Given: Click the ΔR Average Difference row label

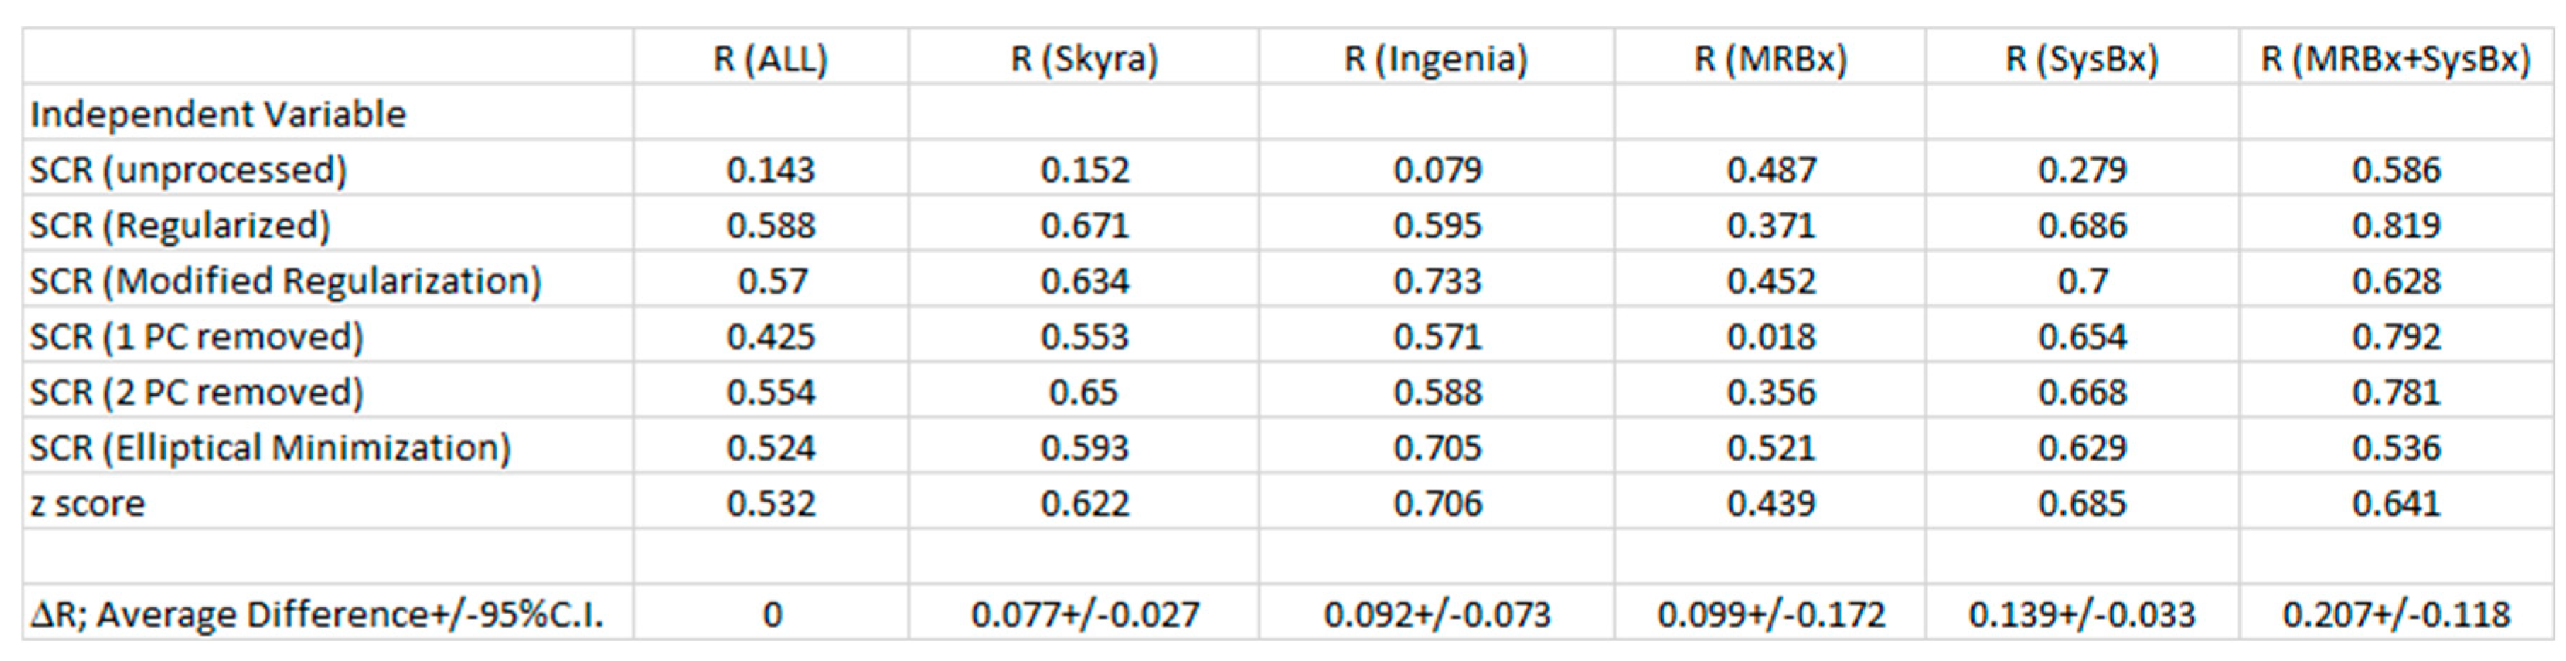Looking at the screenshot, I should click(x=317, y=615).
